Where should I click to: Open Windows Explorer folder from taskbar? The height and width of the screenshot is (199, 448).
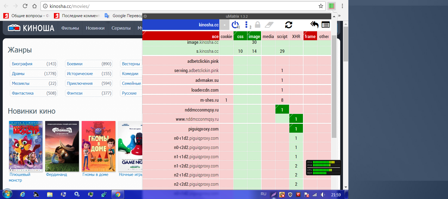click(x=50, y=194)
